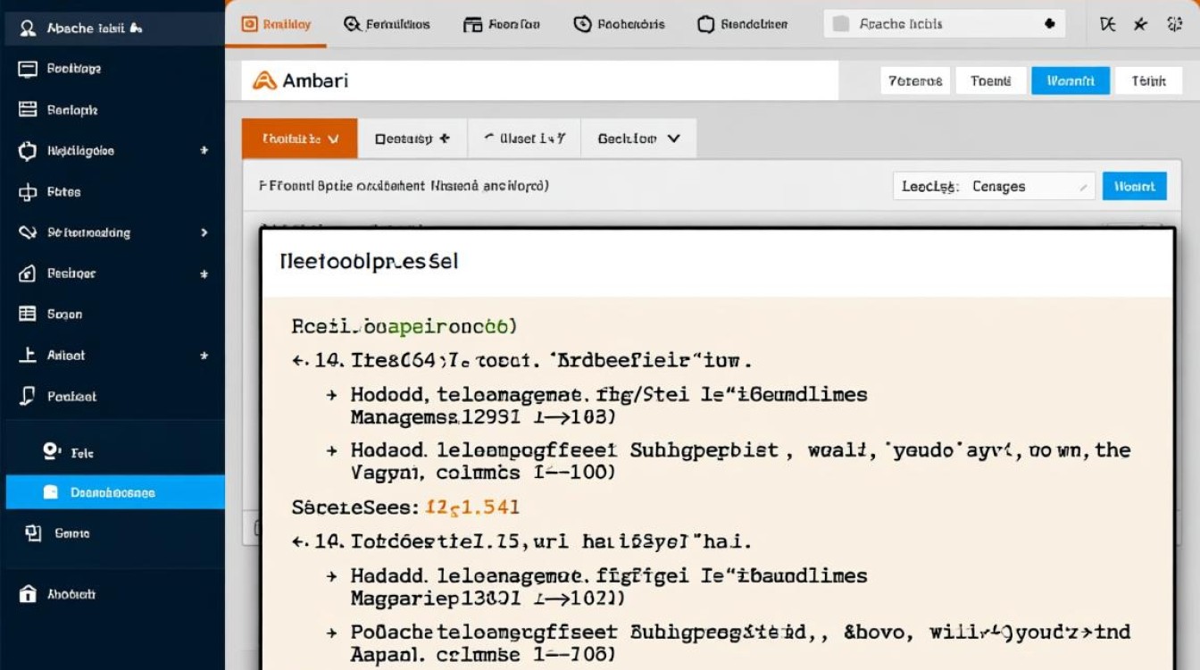1200x670 pixels.
Task: Expand the sidebar row with the house-lock icon
Action: [204, 273]
